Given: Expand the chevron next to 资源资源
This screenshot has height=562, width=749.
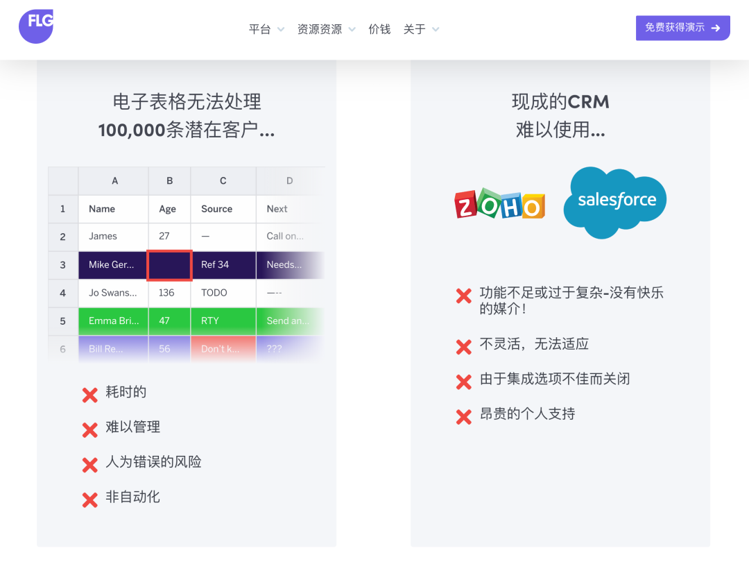Looking at the screenshot, I should pyautogui.click(x=352, y=29).
